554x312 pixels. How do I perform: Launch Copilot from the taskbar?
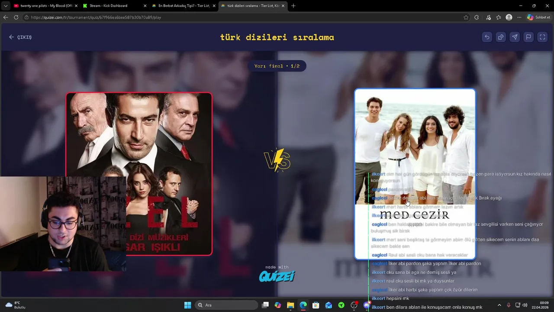[x=277, y=305]
